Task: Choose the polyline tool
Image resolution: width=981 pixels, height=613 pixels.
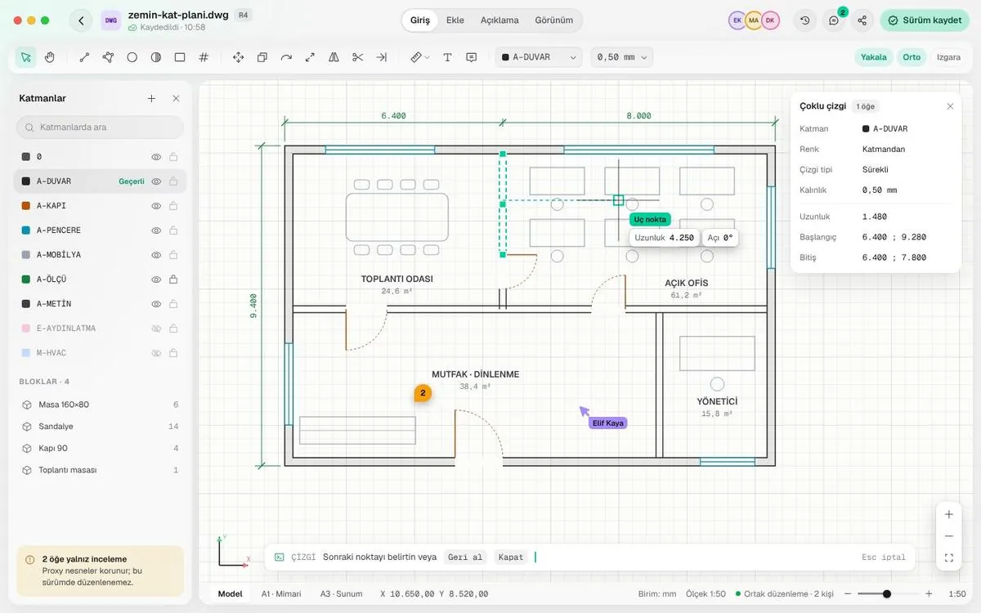Action: [x=108, y=57]
